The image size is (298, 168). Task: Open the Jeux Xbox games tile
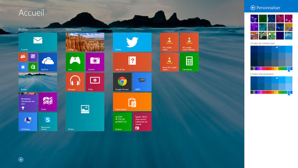click(75, 62)
